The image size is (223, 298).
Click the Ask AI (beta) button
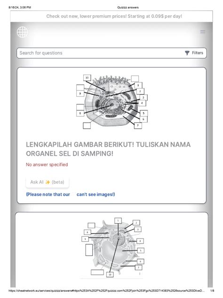coord(48,182)
